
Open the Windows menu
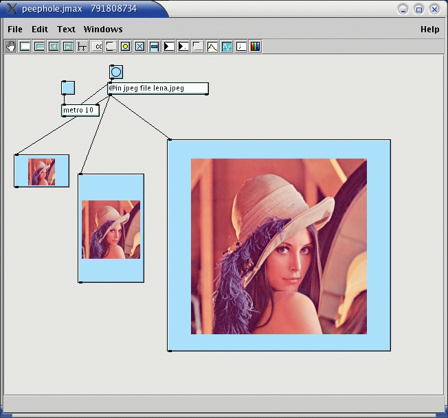pos(103,29)
